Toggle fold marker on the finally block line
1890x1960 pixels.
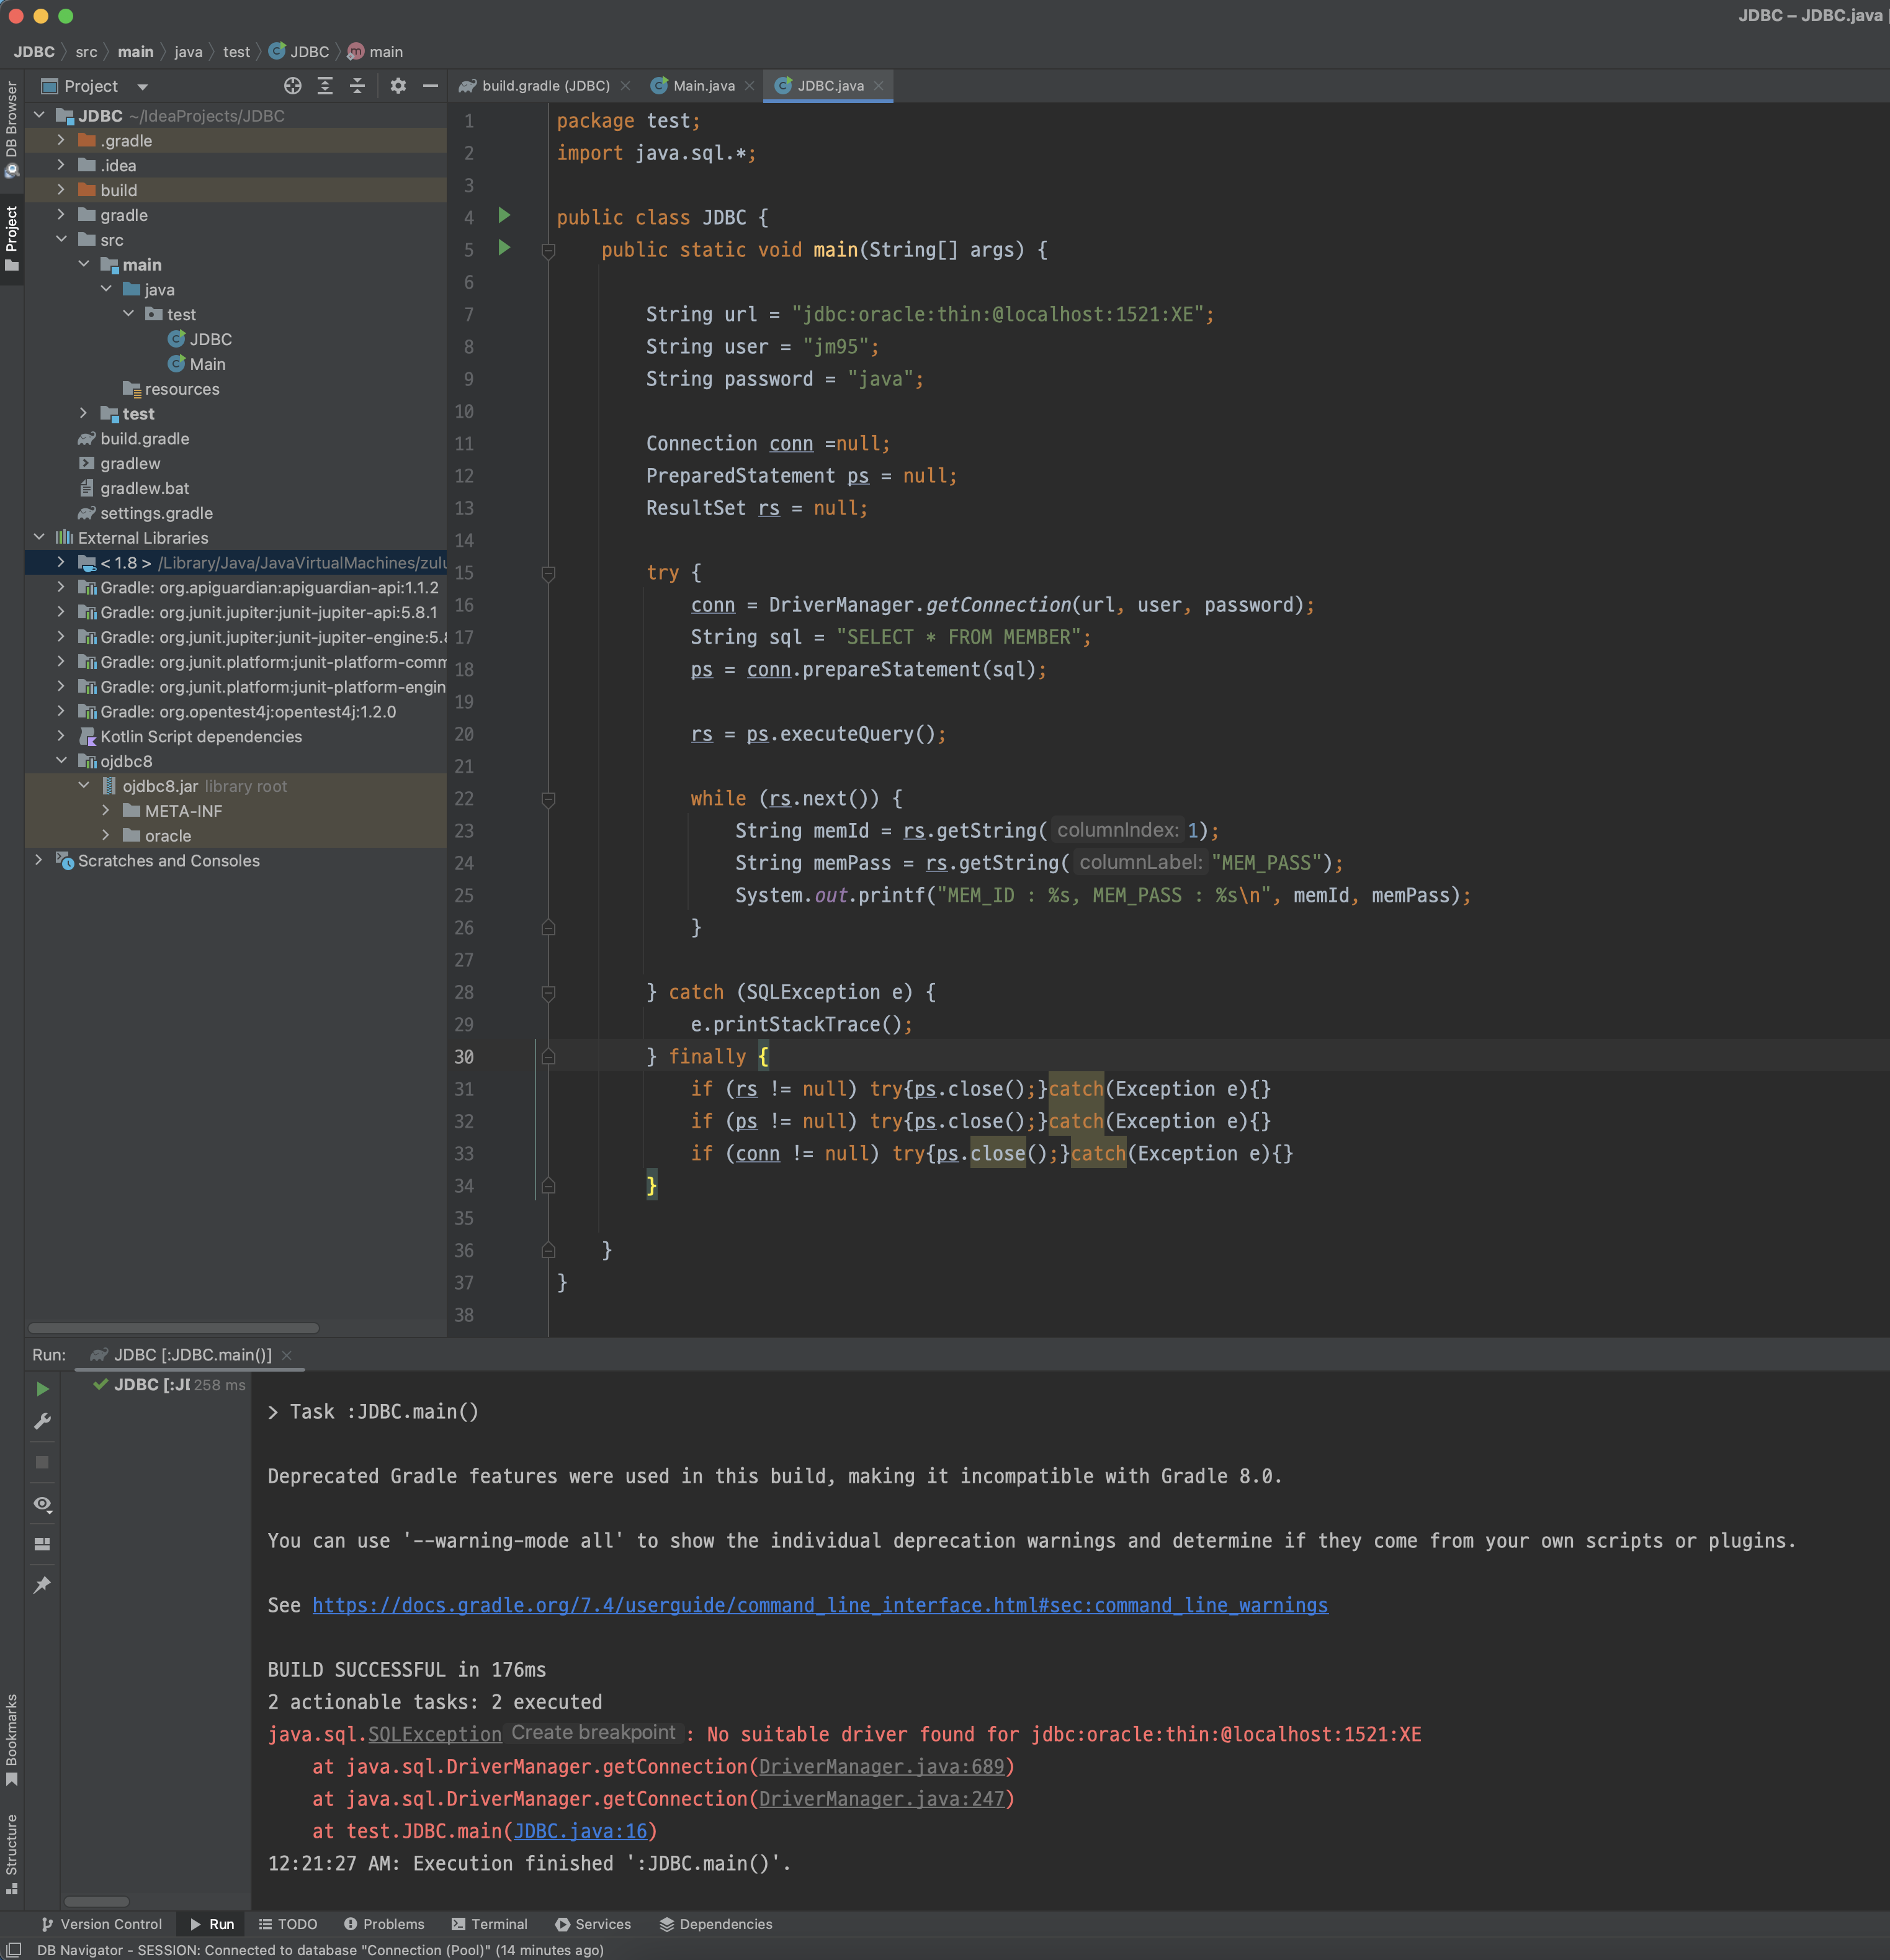click(x=548, y=1057)
